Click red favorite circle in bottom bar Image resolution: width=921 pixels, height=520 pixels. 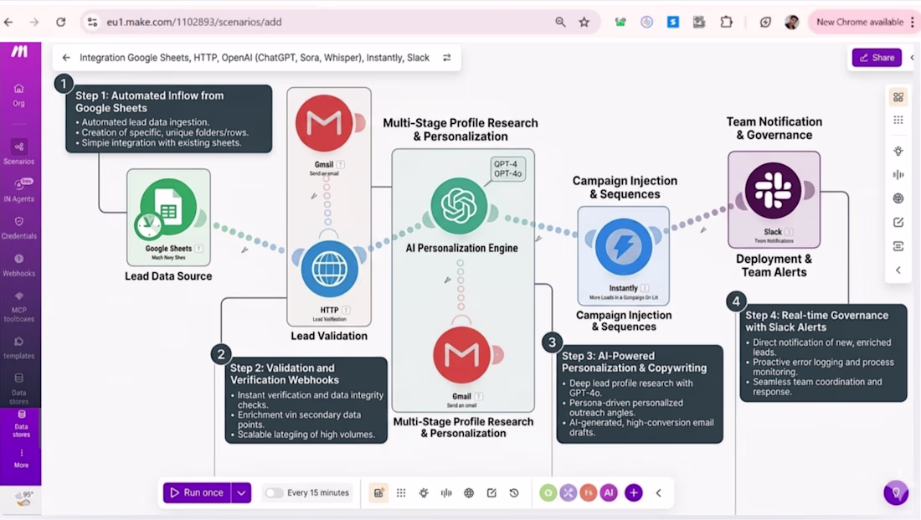[588, 493]
